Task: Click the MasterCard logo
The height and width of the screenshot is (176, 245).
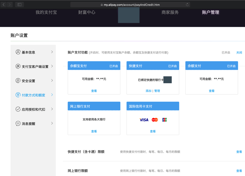Action: click(155, 120)
